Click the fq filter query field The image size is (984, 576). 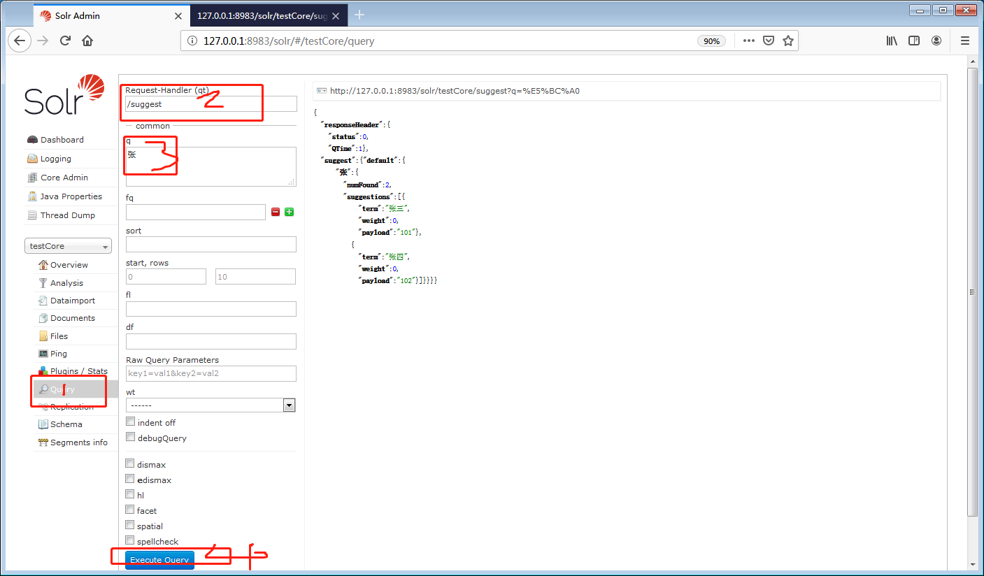coord(196,212)
